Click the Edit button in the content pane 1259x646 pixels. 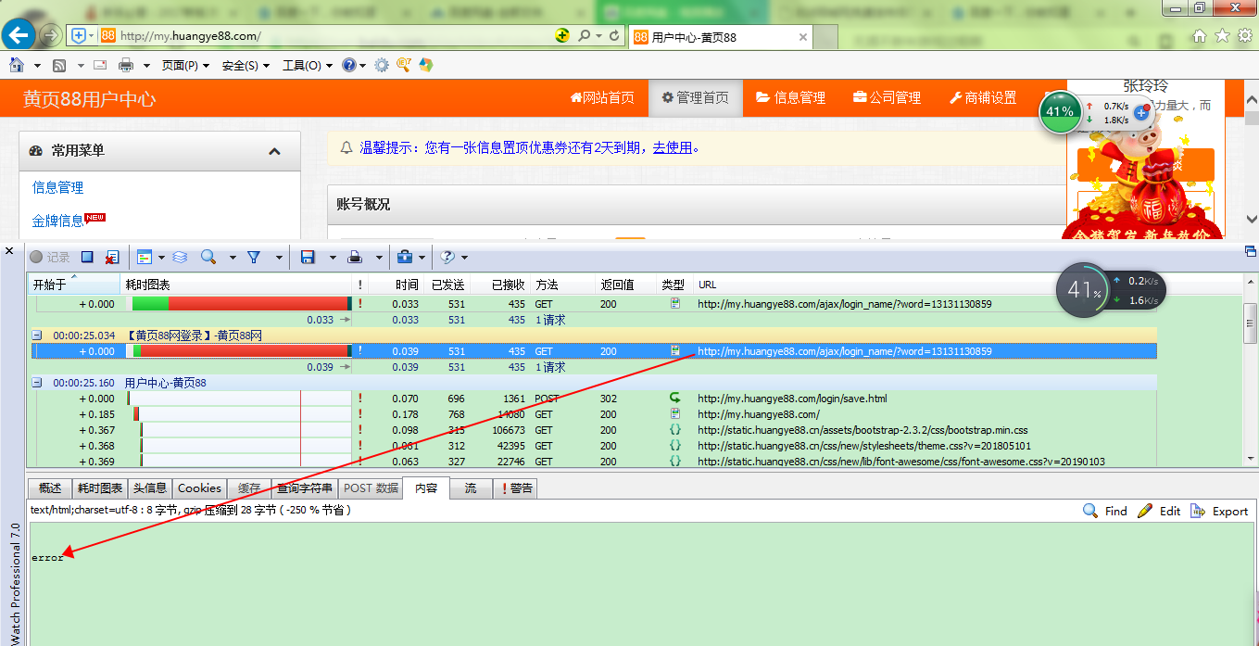click(1160, 511)
